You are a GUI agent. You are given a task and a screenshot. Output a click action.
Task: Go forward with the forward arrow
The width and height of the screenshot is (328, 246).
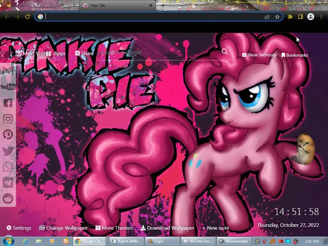(17, 17)
